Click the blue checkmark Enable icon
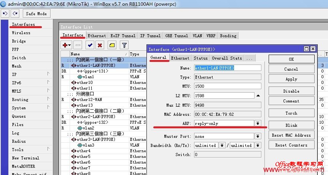 click(90, 45)
